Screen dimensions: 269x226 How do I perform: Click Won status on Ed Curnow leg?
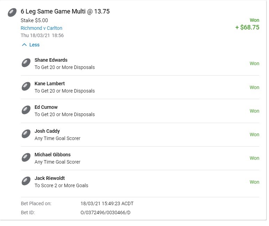click(254, 111)
